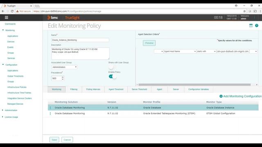Collapse the Configuration tree section
262x147 pixels.
[3, 65]
